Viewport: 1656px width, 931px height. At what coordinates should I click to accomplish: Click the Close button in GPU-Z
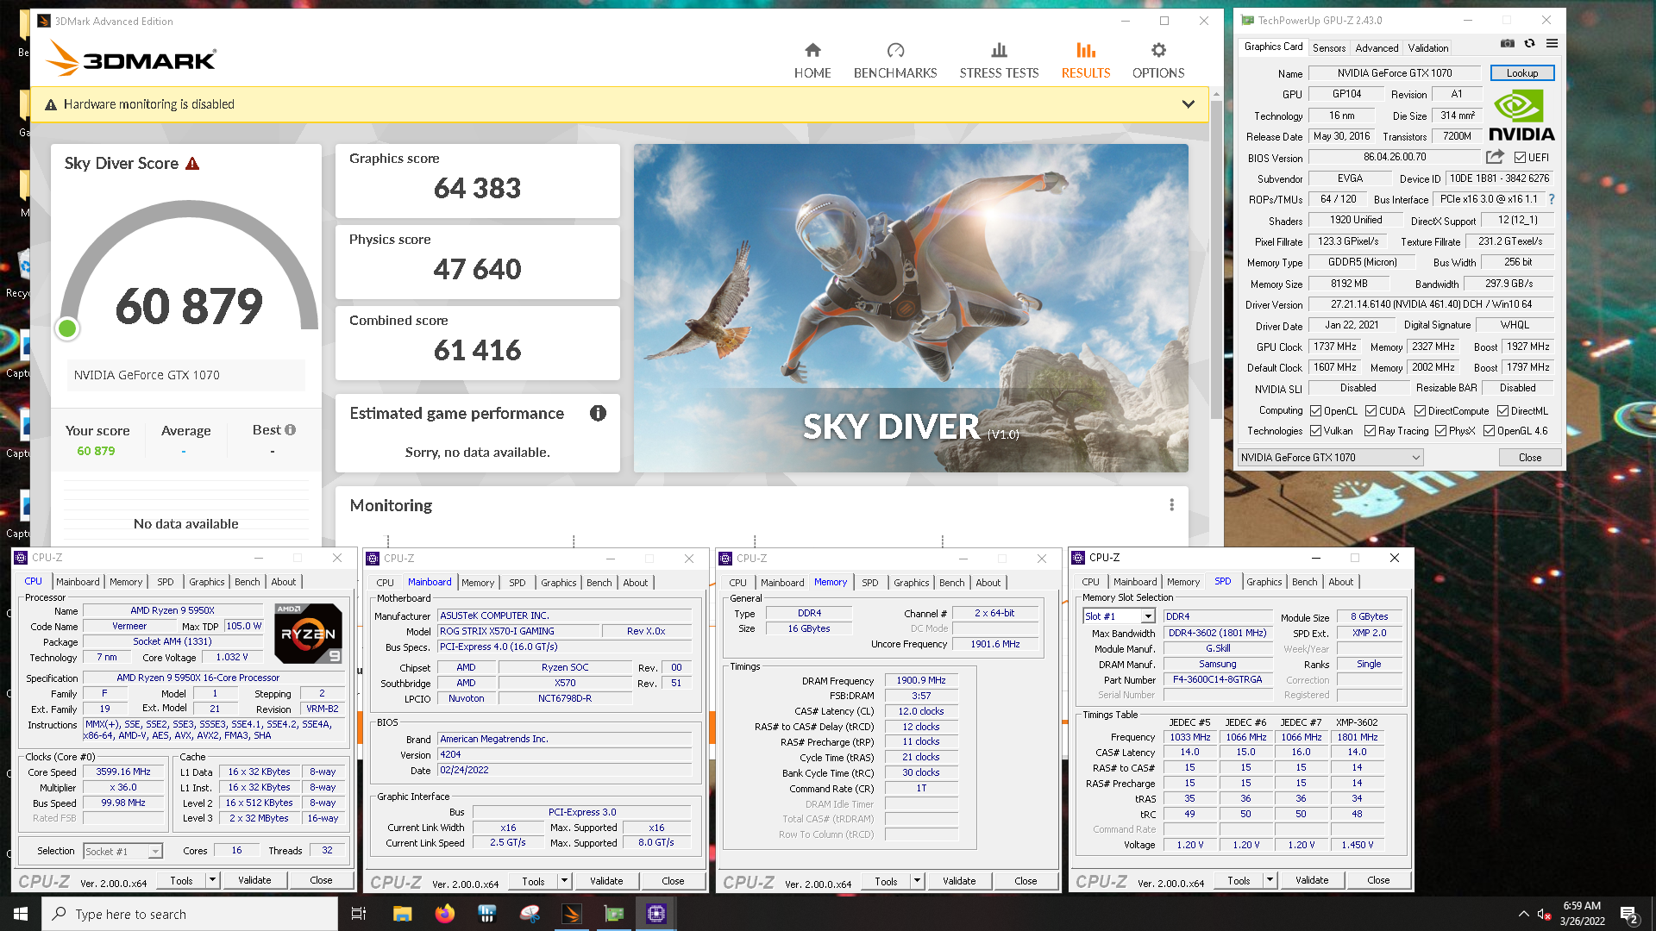point(1530,458)
